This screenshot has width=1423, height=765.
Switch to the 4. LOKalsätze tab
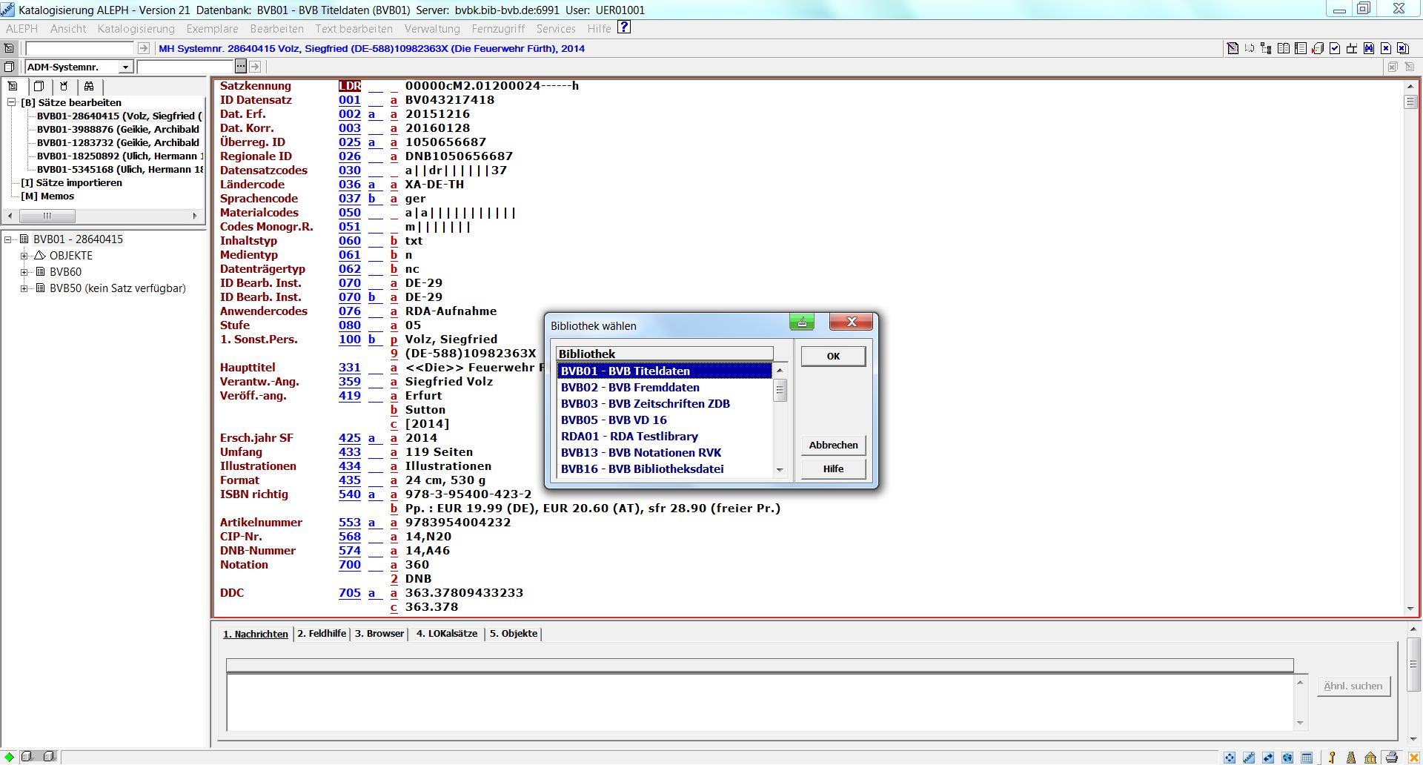pos(446,634)
